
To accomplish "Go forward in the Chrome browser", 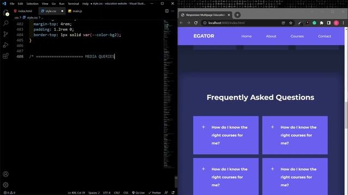I will [189, 23].
